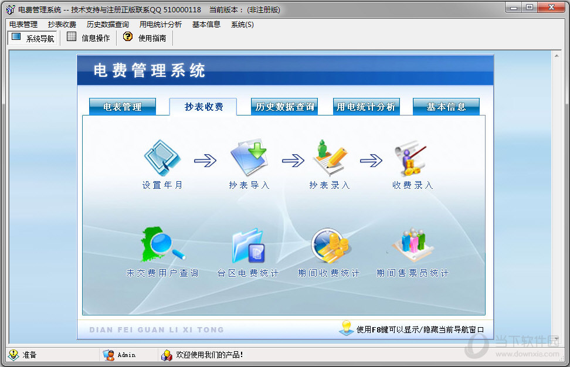Screen dimensions: 570x367
Task: Click the 抄表导入 label link
Action: point(249,185)
